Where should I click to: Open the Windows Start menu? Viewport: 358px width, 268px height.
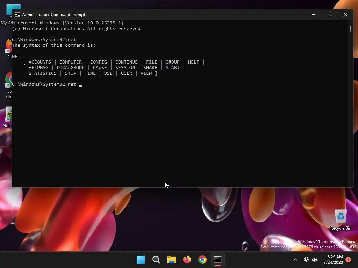coord(141,260)
